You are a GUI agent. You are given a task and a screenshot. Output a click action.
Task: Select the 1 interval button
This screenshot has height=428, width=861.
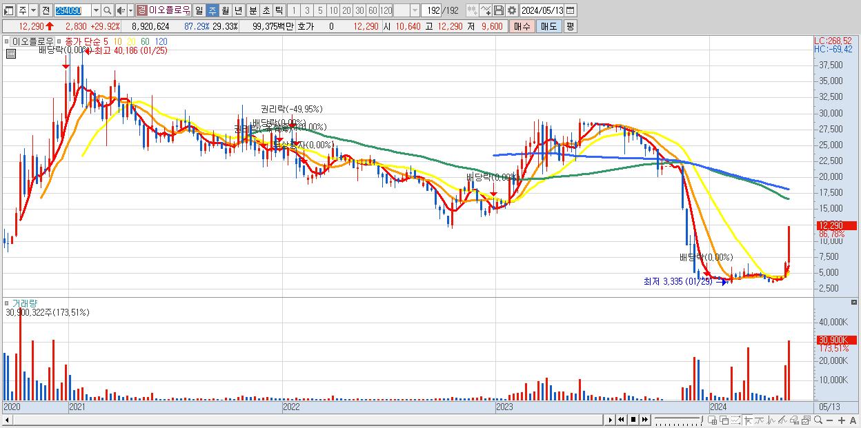(293, 10)
